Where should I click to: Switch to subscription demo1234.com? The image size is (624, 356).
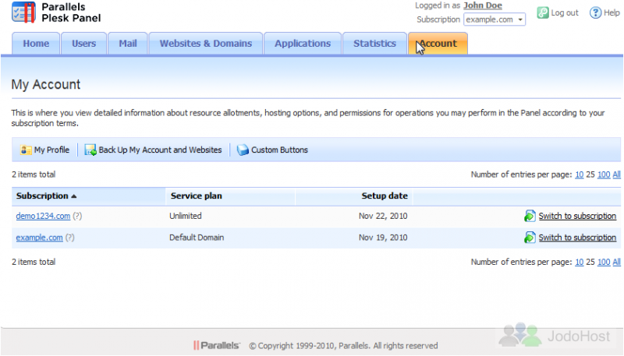click(577, 216)
